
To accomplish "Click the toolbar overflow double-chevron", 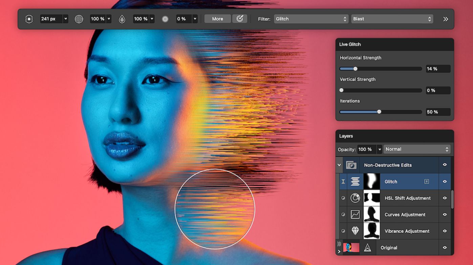I will 446,19.
